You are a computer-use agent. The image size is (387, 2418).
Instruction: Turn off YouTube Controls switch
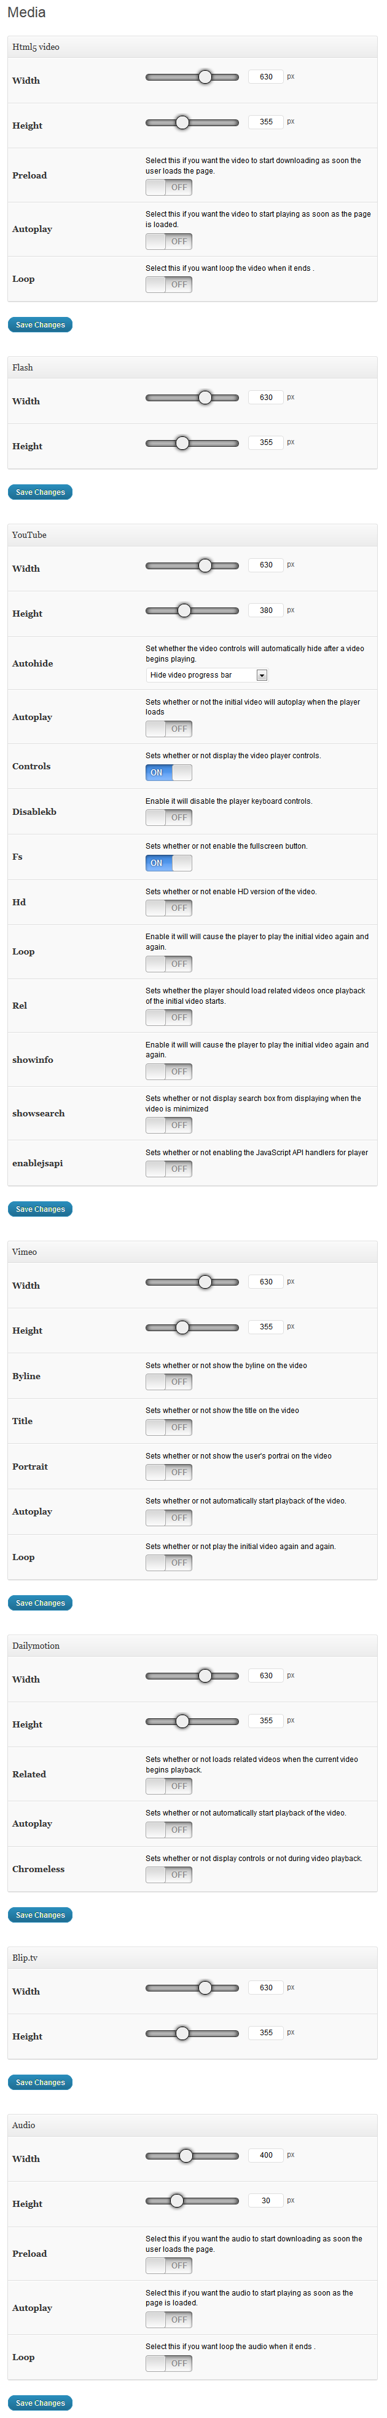(x=169, y=772)
